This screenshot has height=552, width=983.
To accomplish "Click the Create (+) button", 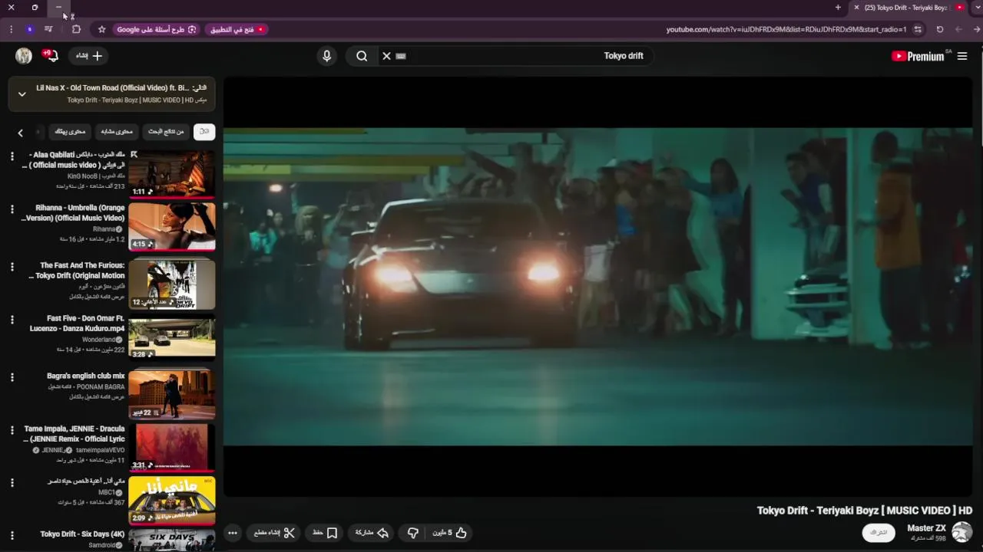I will (89, 56).
